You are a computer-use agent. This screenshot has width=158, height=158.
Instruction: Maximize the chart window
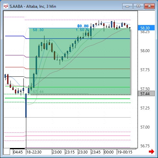138,6
